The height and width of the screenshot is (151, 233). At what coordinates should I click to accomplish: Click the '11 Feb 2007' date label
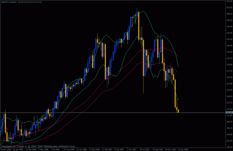point(107,150)
